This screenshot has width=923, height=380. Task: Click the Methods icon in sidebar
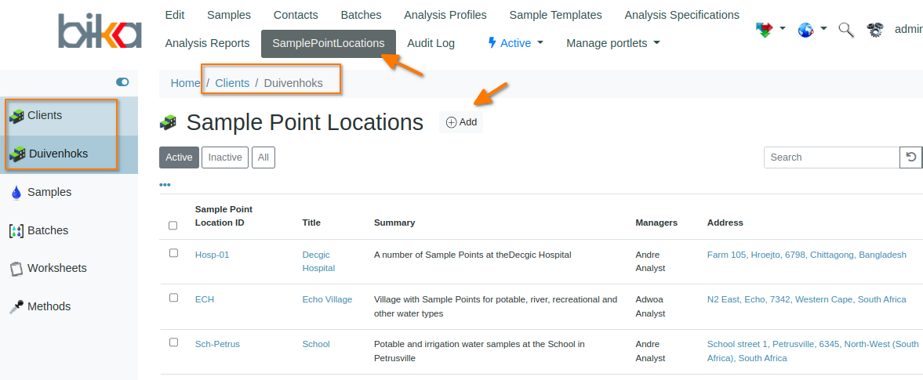click(16, 307)
